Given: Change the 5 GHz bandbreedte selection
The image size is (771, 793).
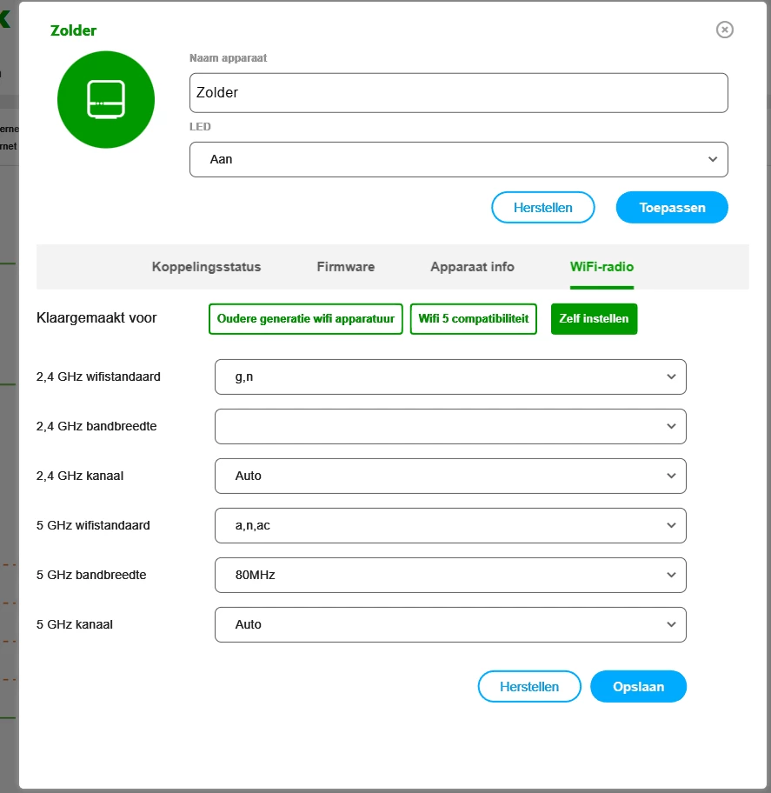Looking at the screenshot, I should pyautogui.click(x=450, y=576).
